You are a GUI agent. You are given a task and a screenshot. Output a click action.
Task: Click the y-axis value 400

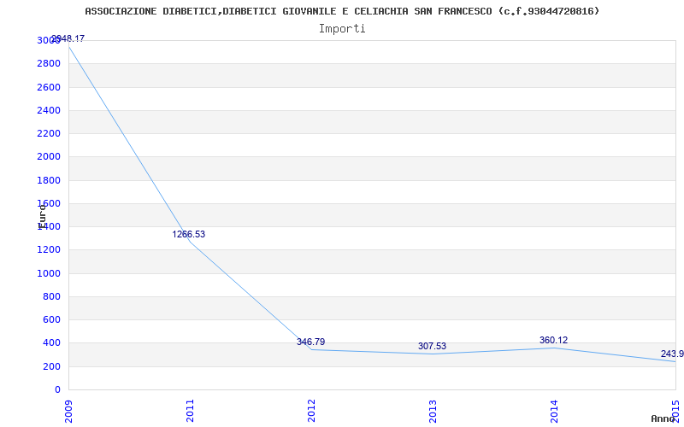coord(51,343)
